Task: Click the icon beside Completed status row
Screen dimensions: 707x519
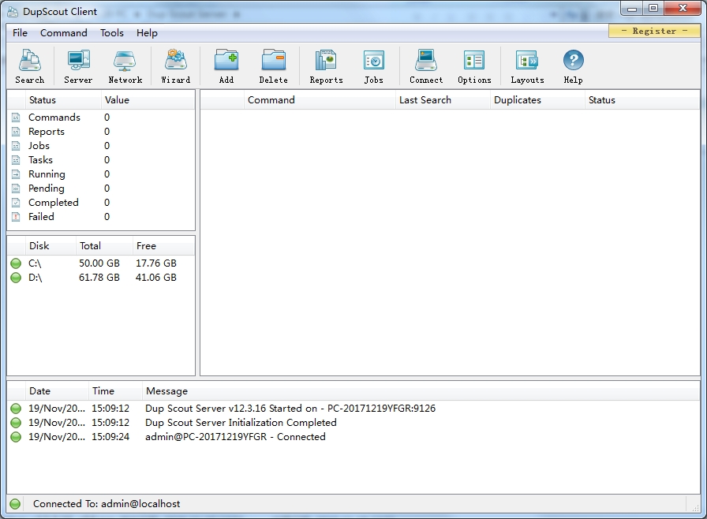Action: [x=16, y=203]
